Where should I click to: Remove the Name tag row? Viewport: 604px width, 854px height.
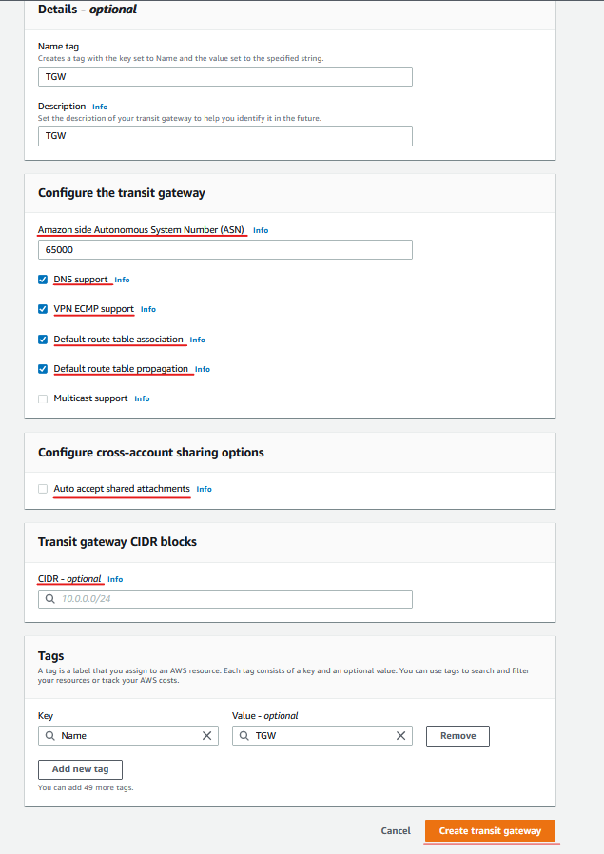pos(458,736)
